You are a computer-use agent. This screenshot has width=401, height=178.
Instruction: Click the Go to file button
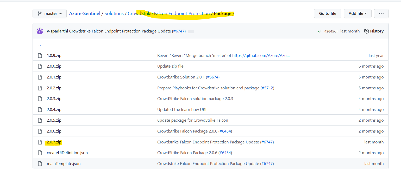pyautogui.click(x=328, y=14)
